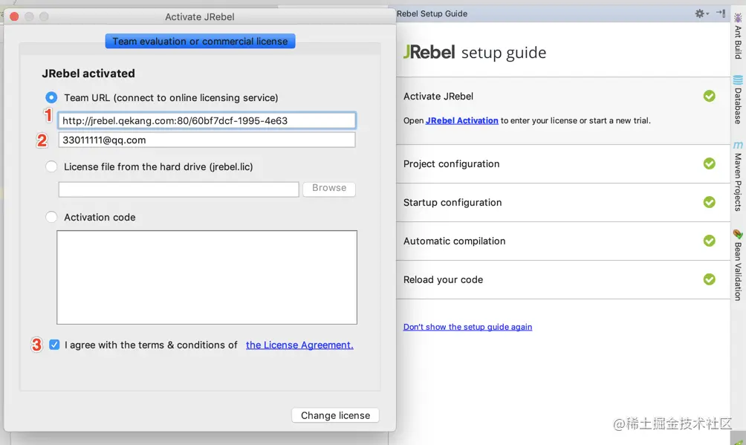Open the Database tool window
This screenshot has width=746, height=445.
click(x=738, y=100)
